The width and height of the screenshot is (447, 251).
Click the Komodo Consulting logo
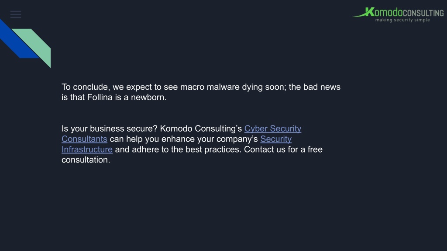[x=398, y=14]
